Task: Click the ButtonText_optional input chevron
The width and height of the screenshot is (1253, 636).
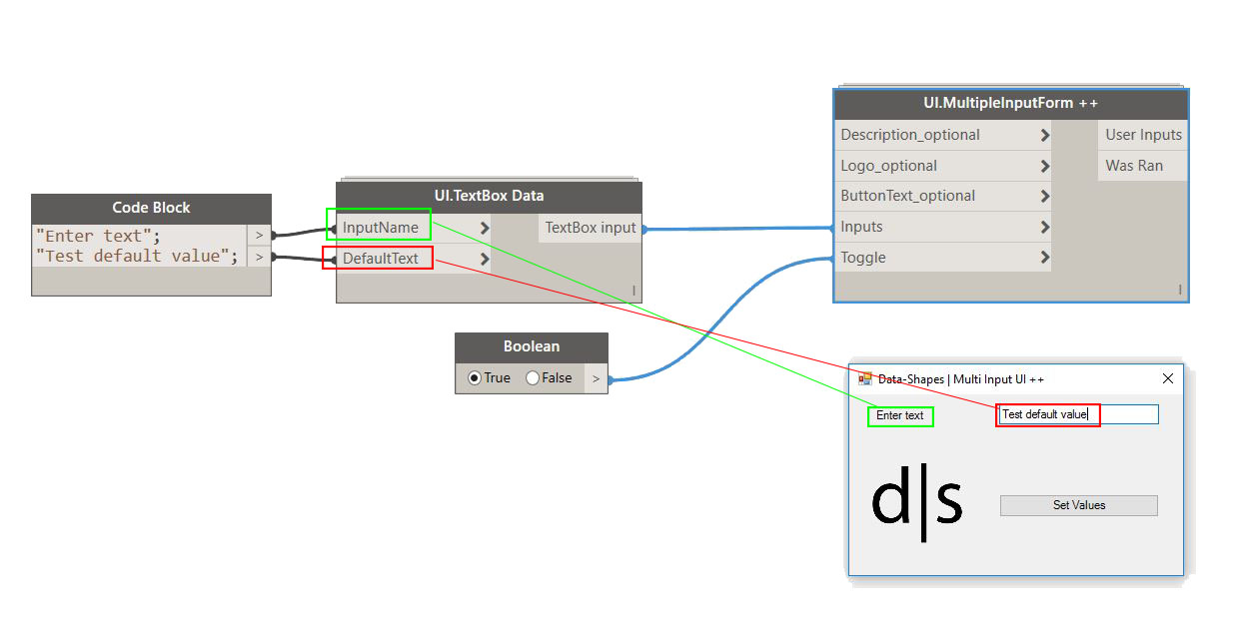Action: (x=1044, y=196)
